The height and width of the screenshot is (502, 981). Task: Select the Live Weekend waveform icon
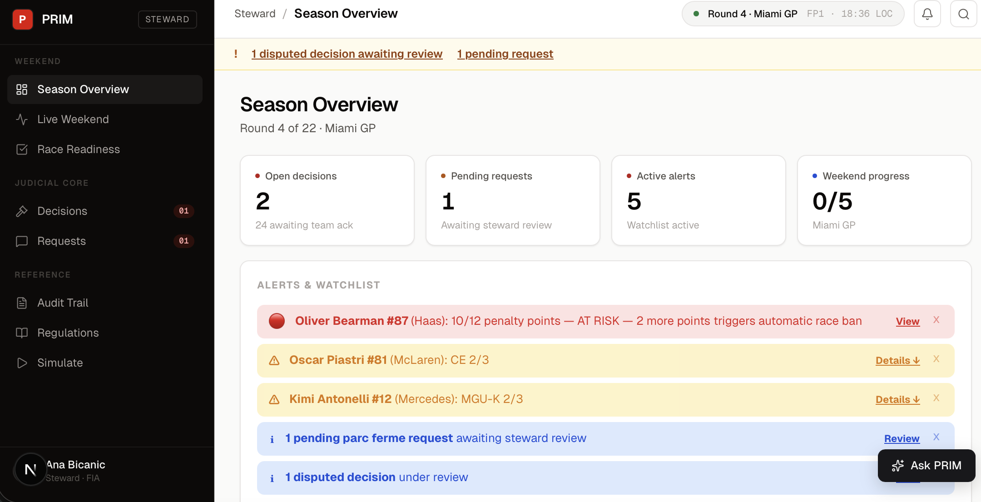[21, 119]
